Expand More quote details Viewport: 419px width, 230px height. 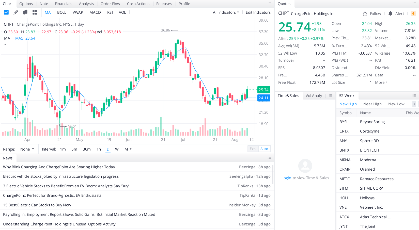coord(381,83)
